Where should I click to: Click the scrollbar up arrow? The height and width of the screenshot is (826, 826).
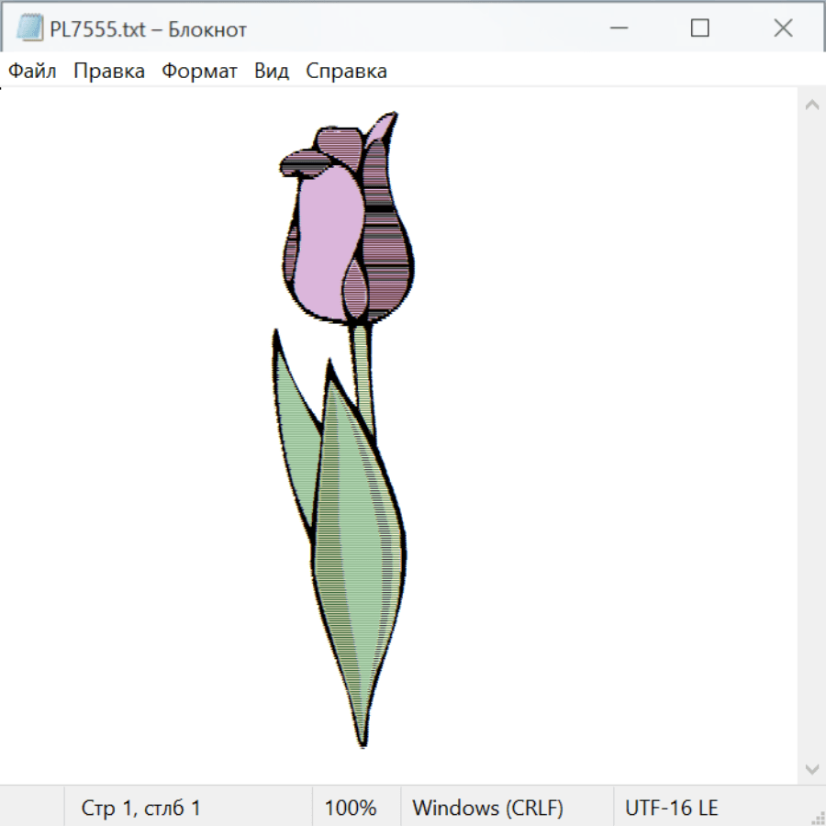pos(811,106)
